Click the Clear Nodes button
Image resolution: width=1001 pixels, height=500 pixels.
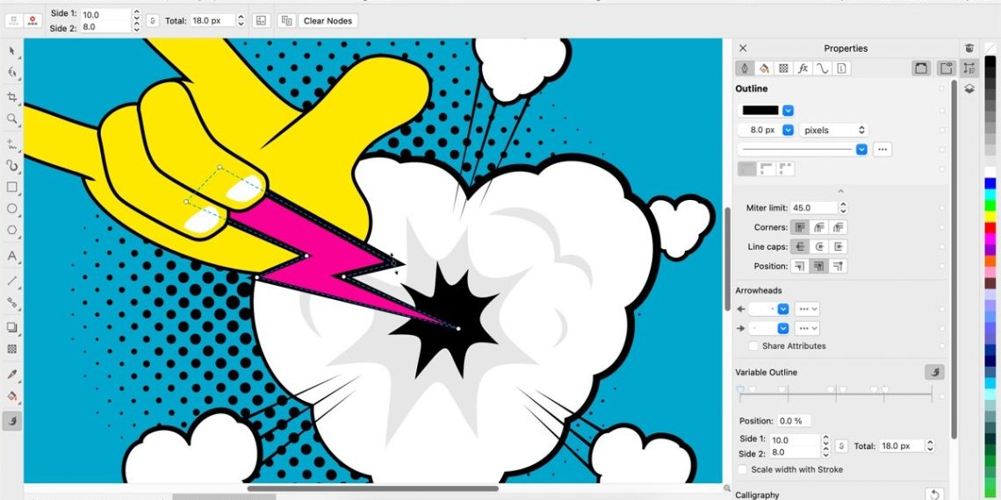(x=328, y=20)
